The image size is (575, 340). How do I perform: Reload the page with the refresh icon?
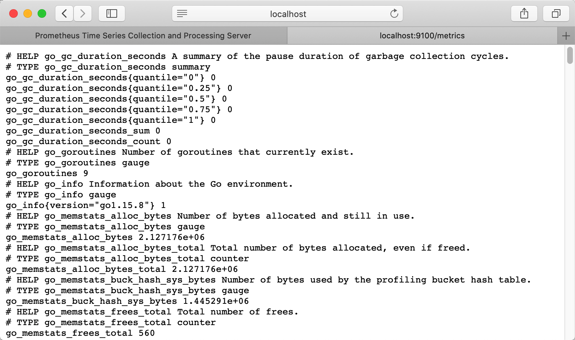tap(394, 14)
